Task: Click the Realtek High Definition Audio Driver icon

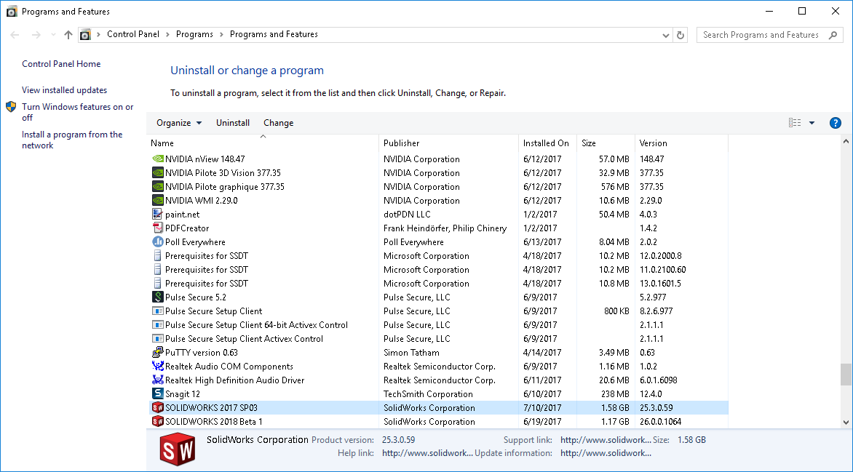Action: point(157,380)
